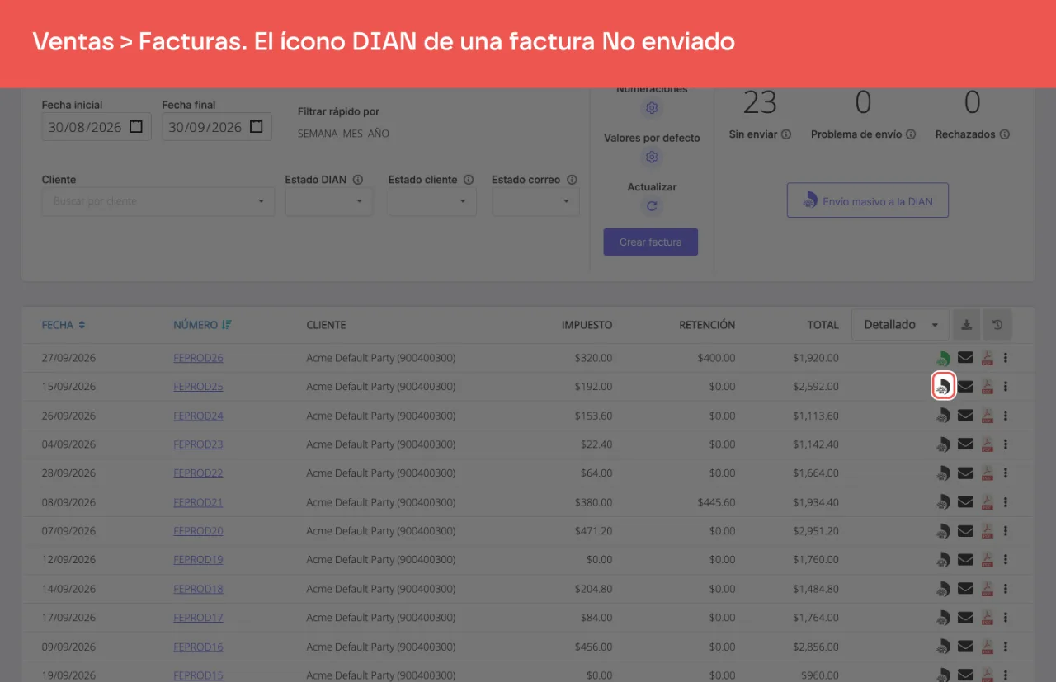Send email for invoice FEPROD24

(x=965, y=416)
